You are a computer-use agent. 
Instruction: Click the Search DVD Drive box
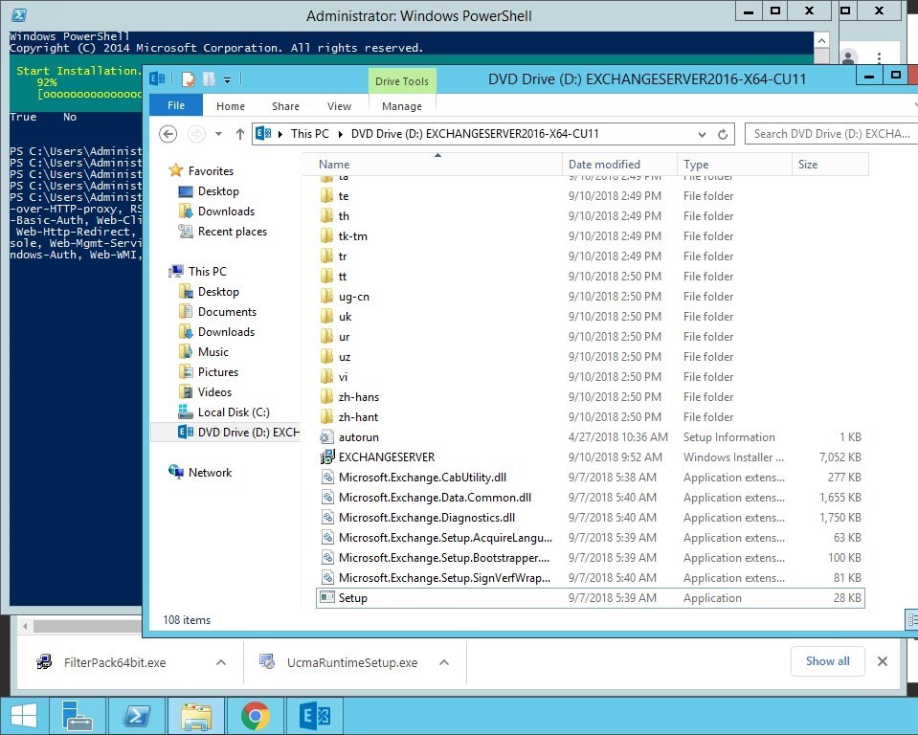click(x=831, y=133)
